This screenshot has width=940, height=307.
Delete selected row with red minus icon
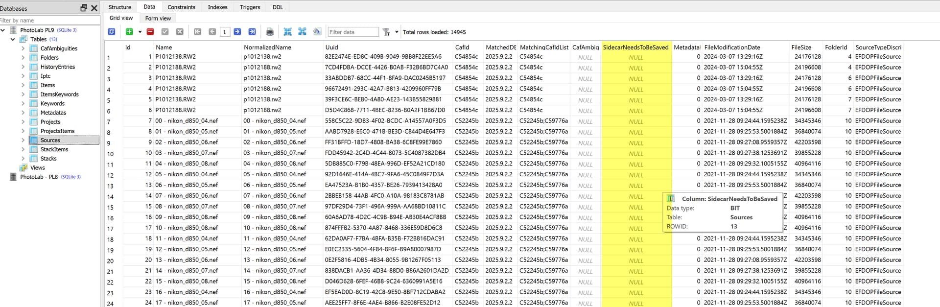(150, 32)
